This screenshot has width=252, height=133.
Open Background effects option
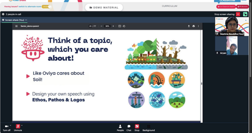pos(148,128)
